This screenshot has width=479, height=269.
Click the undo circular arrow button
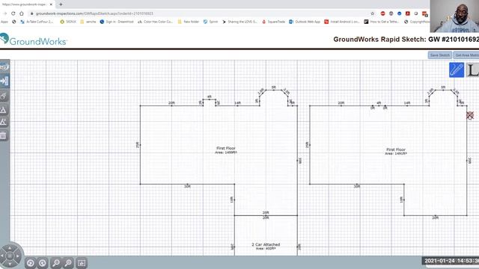click(30, 262)
